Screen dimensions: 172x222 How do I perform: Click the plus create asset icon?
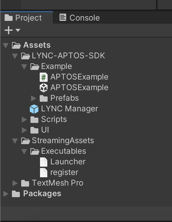[x=9, y=30]
